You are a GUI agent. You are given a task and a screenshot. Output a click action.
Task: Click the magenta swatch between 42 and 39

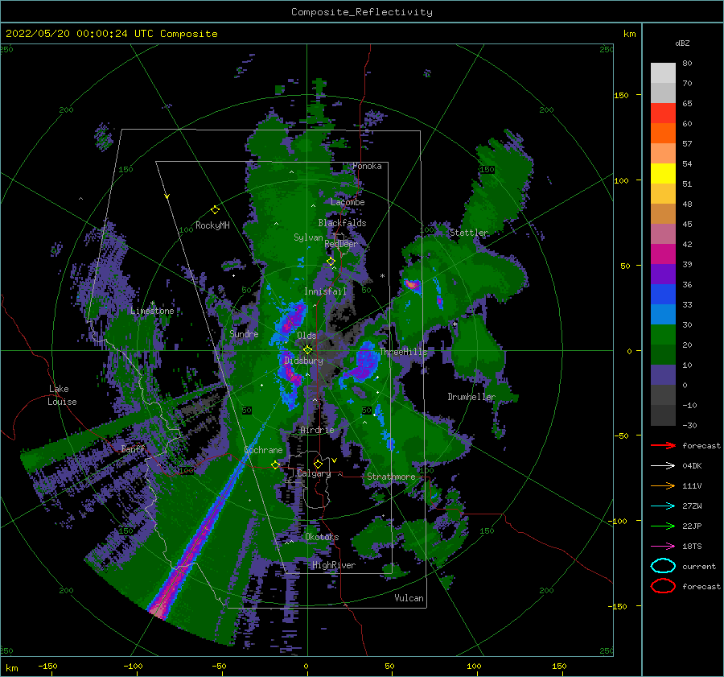point(663,254)
